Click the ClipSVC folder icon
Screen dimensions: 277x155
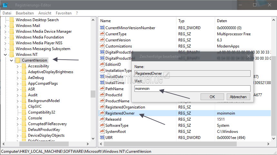24,107
